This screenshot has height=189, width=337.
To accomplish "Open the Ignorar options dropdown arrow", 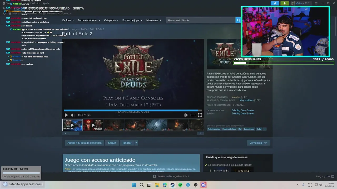I will [x=136, y=143].
